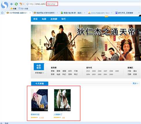Open 首页 in the blue site menu
The width and height of the screenshot is (141, 124).
click(x=35, y=19)
